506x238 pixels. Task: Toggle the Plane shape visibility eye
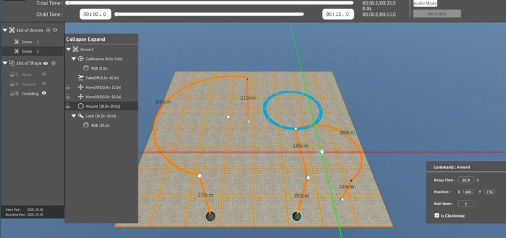[x=44, y=74]
